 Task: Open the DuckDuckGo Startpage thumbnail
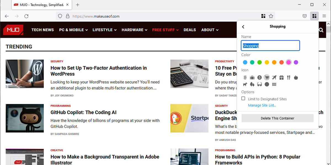click(189, 118)
